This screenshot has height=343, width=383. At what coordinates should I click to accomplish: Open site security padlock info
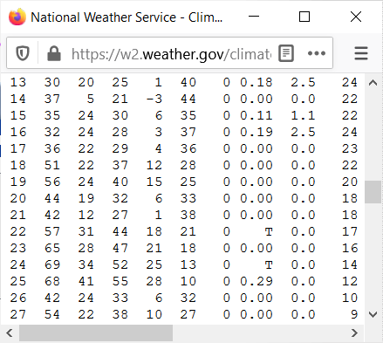54,53
